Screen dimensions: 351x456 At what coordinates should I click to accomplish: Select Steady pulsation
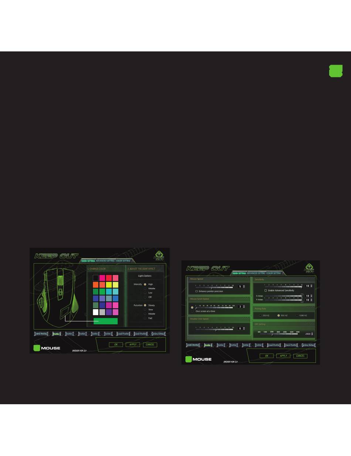coord(145,305)
